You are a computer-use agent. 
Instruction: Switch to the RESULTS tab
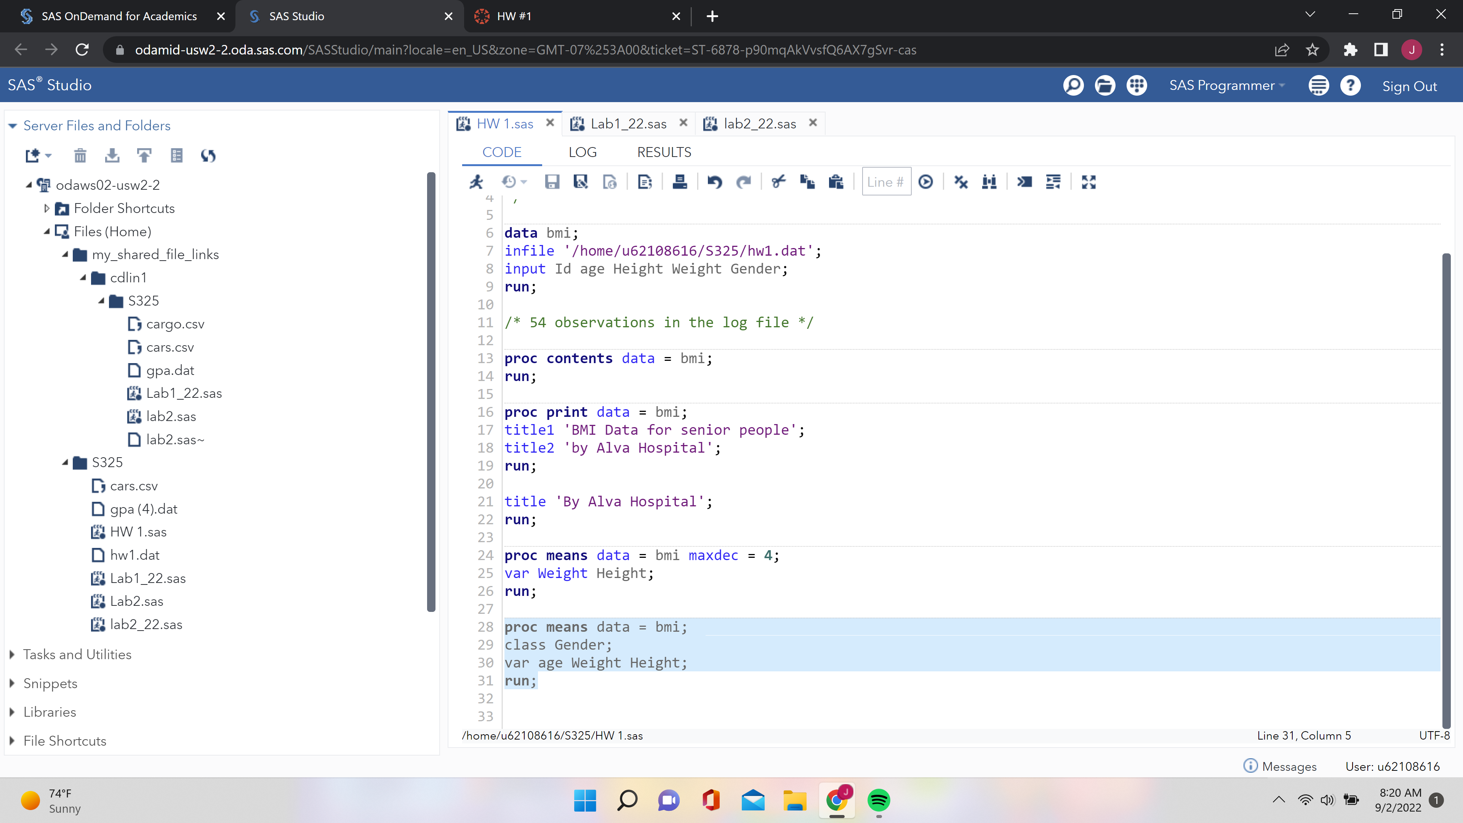pos(664,152)
